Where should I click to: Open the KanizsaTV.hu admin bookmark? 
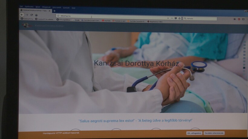pos(44,19)
